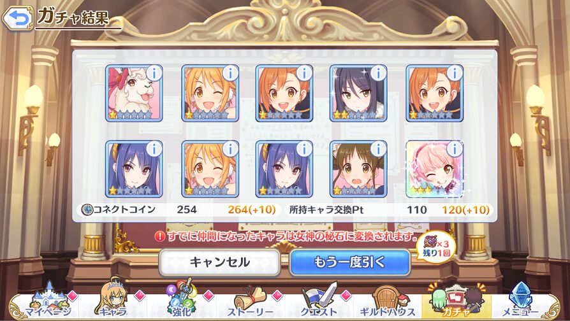Tap the マイページ castle icon
Image resolution: width=570 pixels, height=321 pixels.
click(48, 301)
